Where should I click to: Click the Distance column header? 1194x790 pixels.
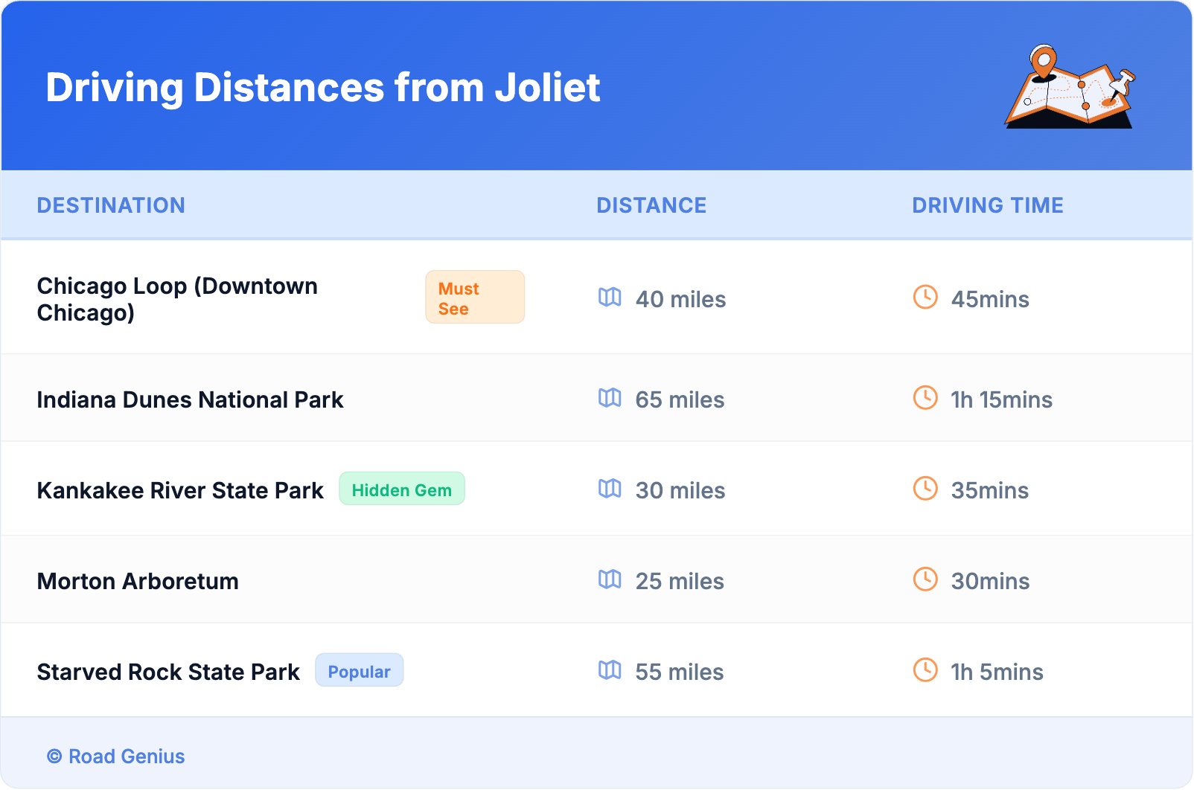651,205
